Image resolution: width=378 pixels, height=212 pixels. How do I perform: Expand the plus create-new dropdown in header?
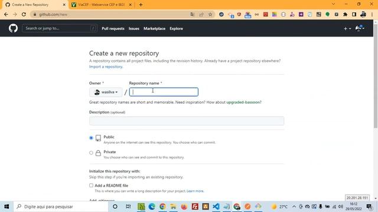tap(347, 29)
